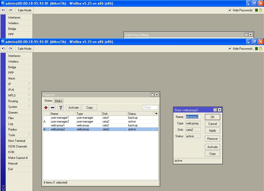This screenshot has height=191, width=264.
Task: Uncheck the Hide Passwords checkbox
Action: tap(230, 48)
